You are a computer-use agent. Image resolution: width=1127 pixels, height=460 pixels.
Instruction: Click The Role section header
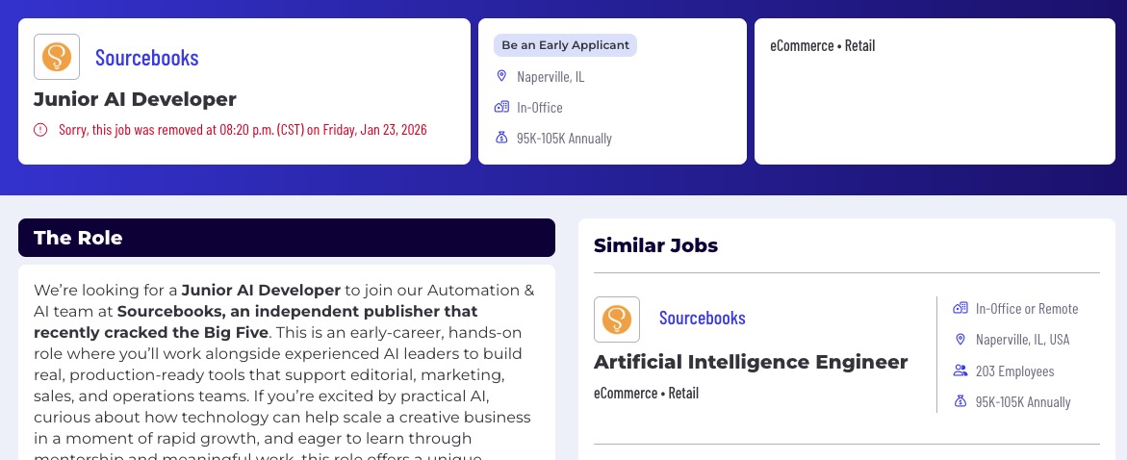pos(78,238)
